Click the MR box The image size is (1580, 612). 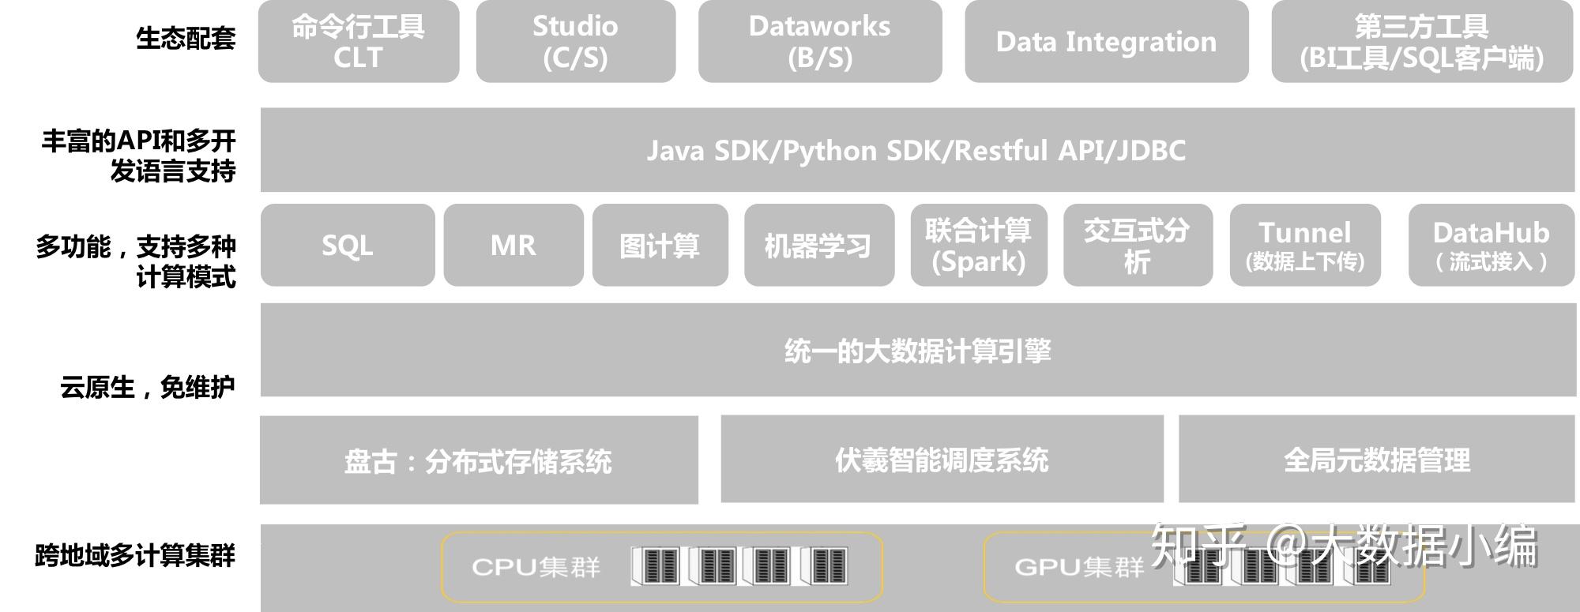513,245
